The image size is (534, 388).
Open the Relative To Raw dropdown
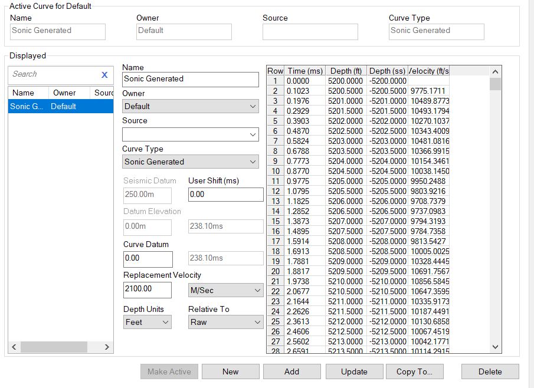click(x=225, y=322)
